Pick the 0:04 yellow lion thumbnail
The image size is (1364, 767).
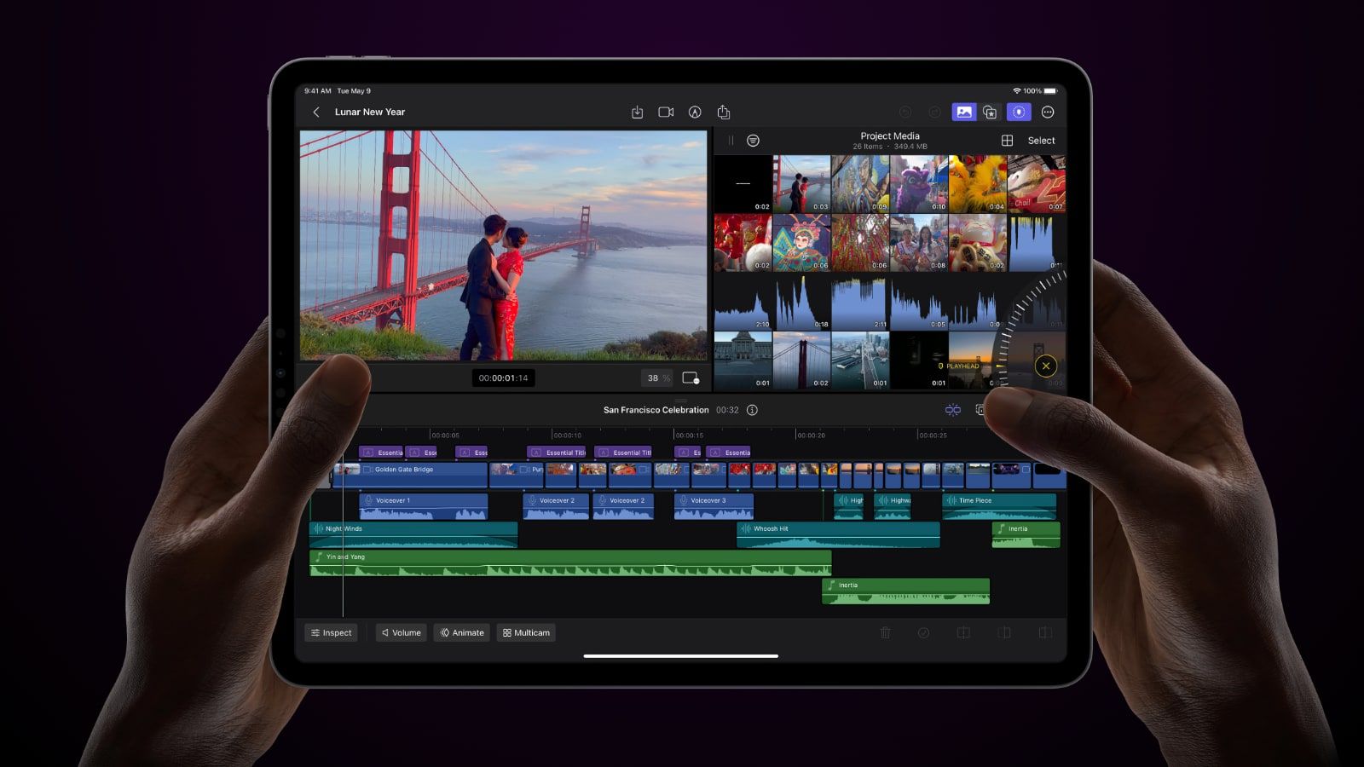pos(978,183)
